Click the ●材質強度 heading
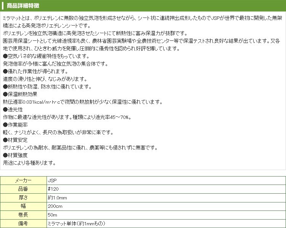Image resolution: width=286 pixels, height=228 pixels. [x=15, y=155]
